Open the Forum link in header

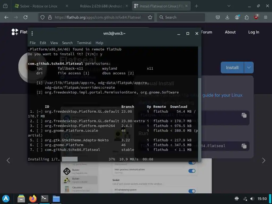click(207, 32)
